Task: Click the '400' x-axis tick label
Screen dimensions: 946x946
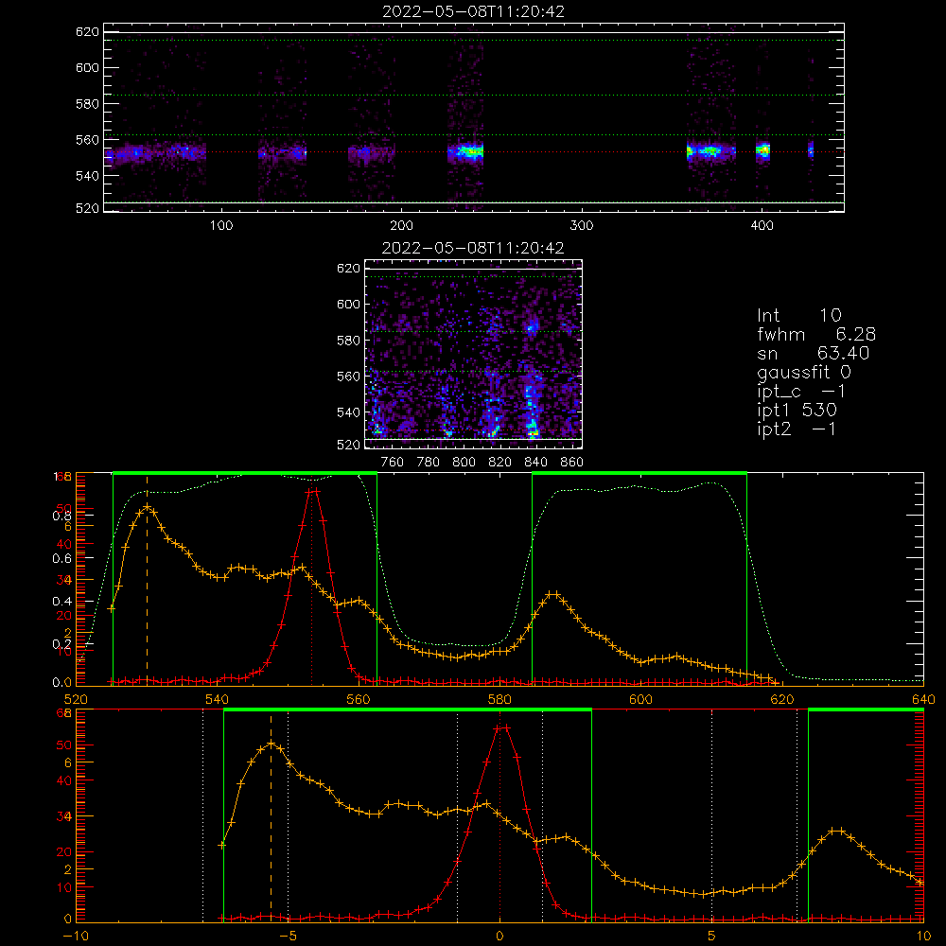Action: point(762,226)
